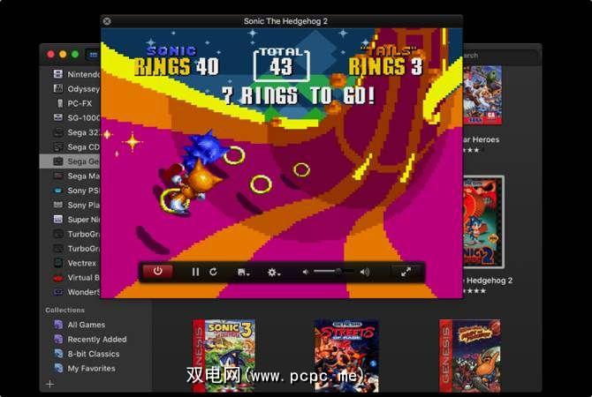This screenshot has height=397, width=592.
Task: Open 8-bit Classics collection
Action: pyautogui.click(x=87, y=354)
